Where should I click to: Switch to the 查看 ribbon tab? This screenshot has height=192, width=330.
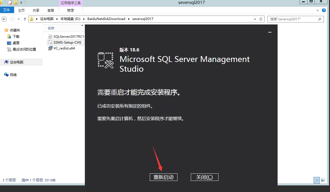[x=51, y=10]
